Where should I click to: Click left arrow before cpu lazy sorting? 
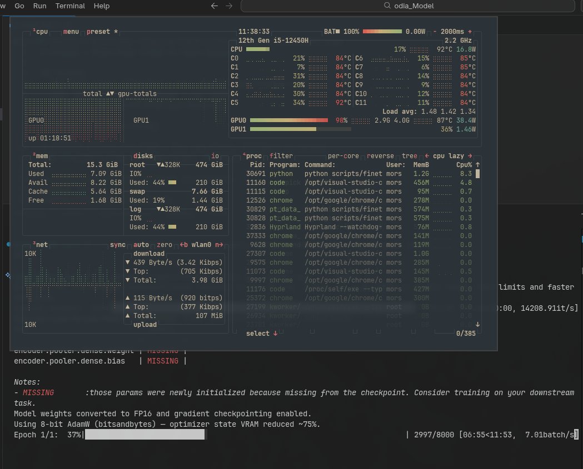[x=427, y=156]
